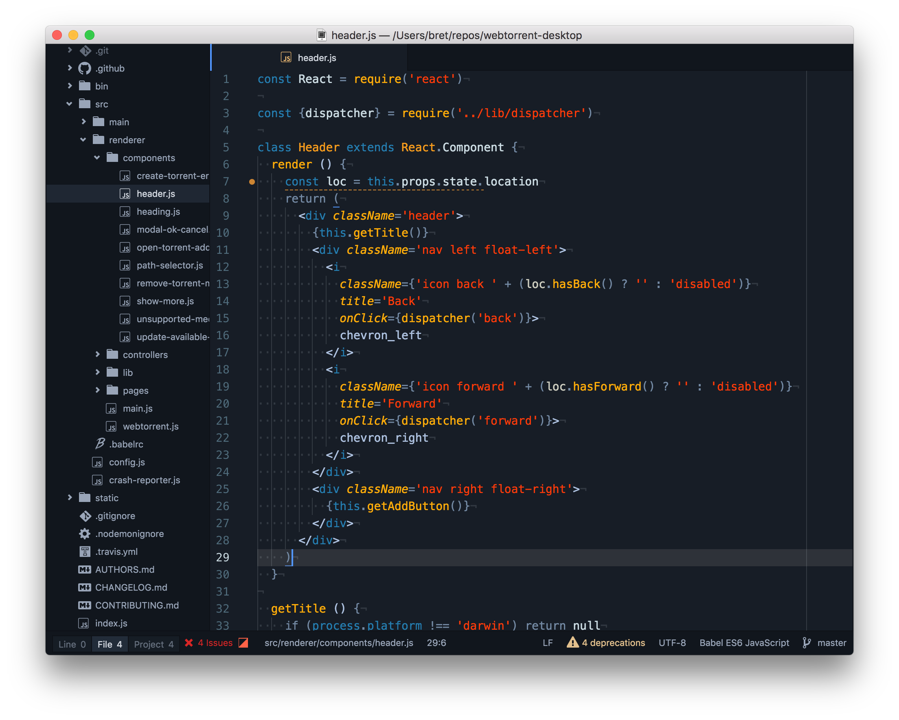Click the 29:6 cursor position indicator
This screenshot has width=899, height=720.
(x=436, y=643)
